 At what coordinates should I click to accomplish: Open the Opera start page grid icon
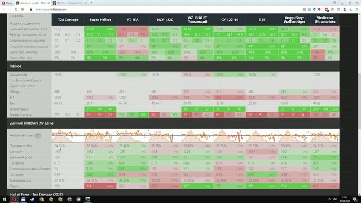pyautogui.click(x=23, y=10)
